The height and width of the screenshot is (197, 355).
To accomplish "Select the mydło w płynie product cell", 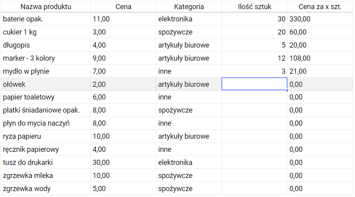I will (x=46, y=71).
